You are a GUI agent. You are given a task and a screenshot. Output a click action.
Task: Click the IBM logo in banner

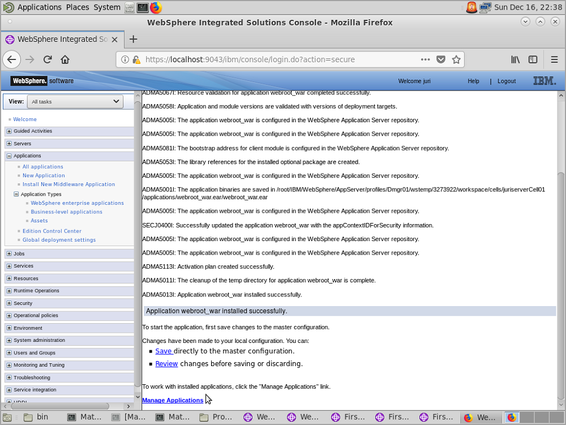pyautogui.click(x=544, y=81)
